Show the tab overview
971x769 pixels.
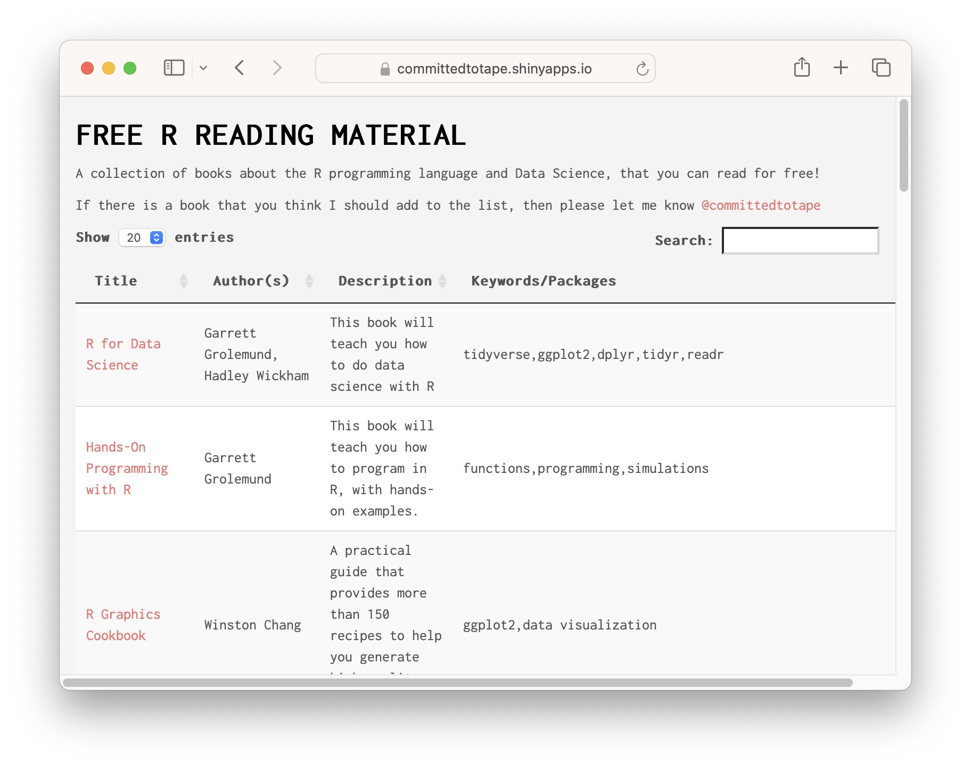881,68
